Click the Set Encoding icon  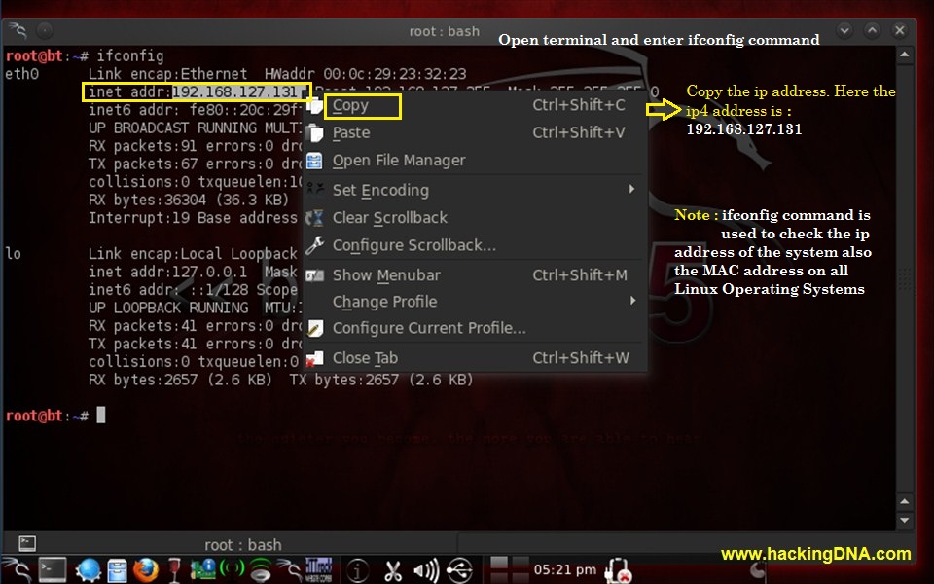click(x=314, y=190)
